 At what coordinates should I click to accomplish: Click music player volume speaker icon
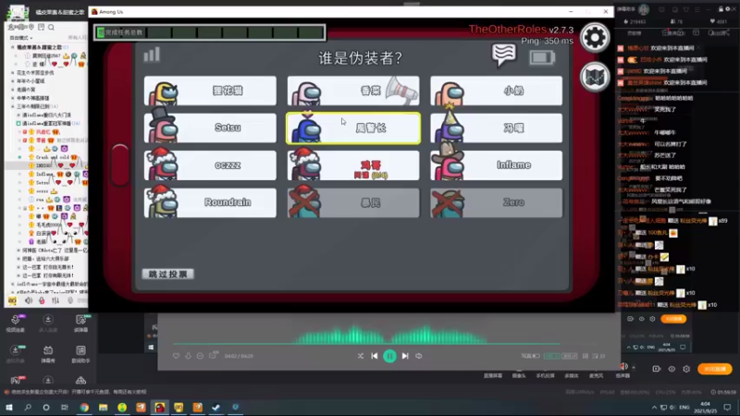point(419,356)
